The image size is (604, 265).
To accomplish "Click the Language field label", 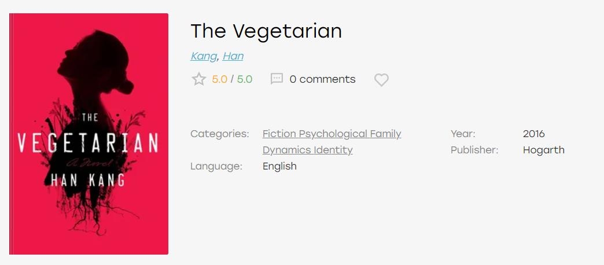I will 216,167.
